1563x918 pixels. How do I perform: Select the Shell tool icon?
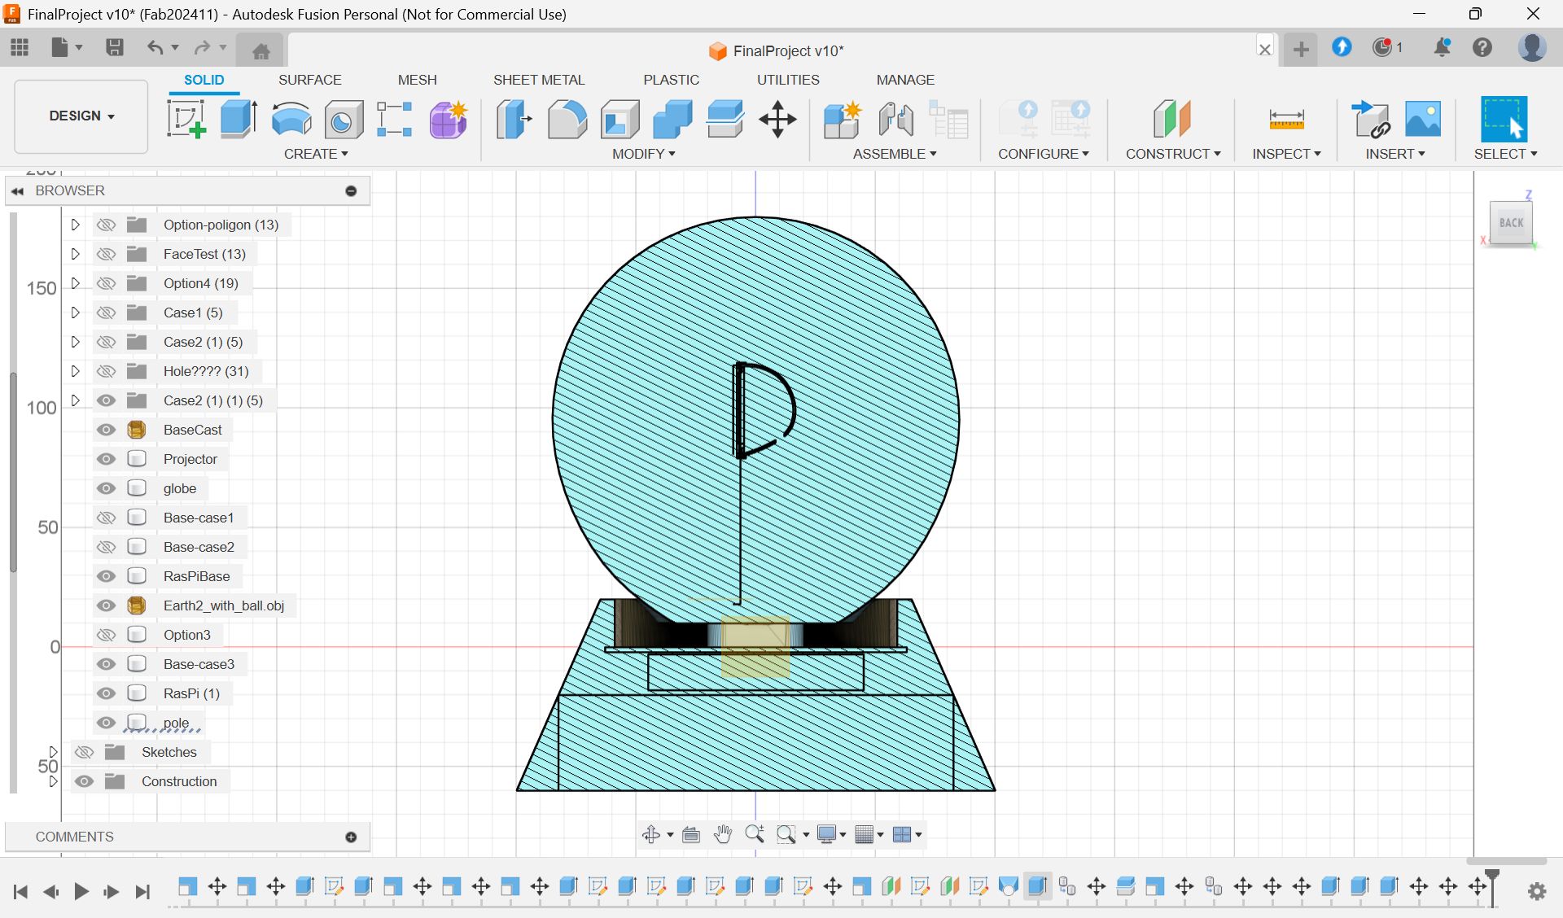pyautogui.click(x=620, y=119)
